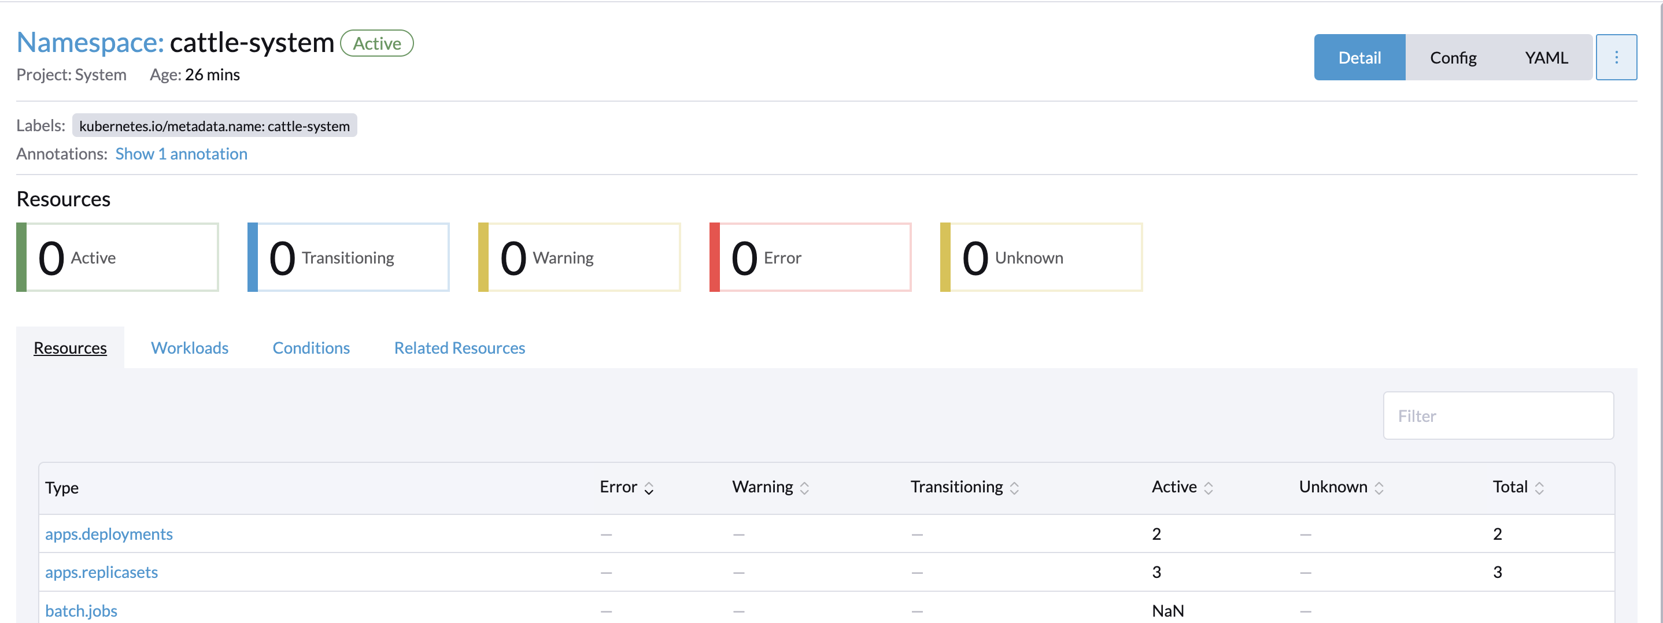Select the Active status card
1663x623 pixels.
pos(116,257)
